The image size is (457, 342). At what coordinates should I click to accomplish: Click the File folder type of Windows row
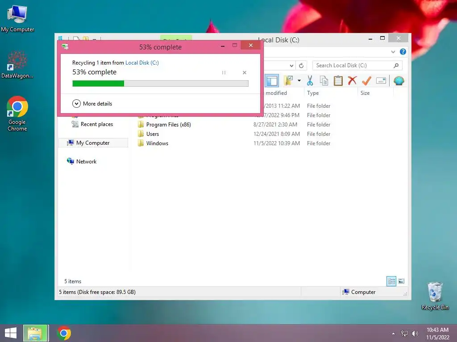pyautogui.click(x=319, y=143)
